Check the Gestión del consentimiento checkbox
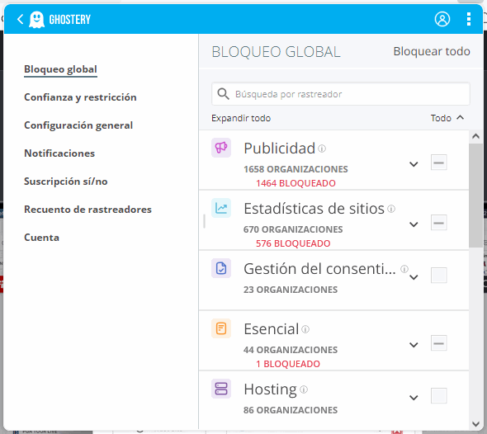Screen dimensions: 487x434 click(438, 276)
